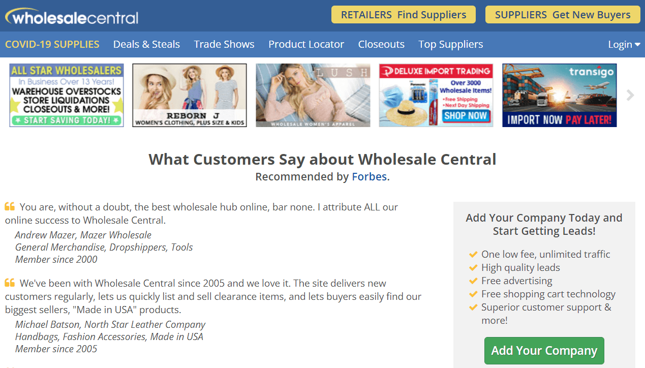Open the Lush wholesale women's apparel banner
This screenshot has width=645, height=368.
(313, 95)
